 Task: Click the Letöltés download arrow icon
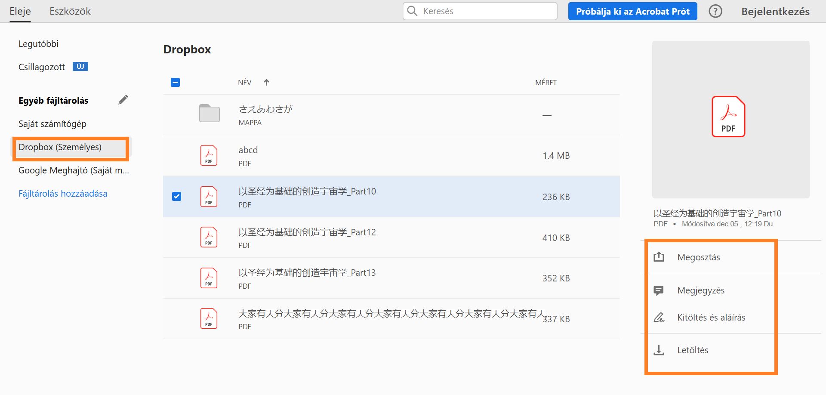pyautogui.click(x=659, y=350)
